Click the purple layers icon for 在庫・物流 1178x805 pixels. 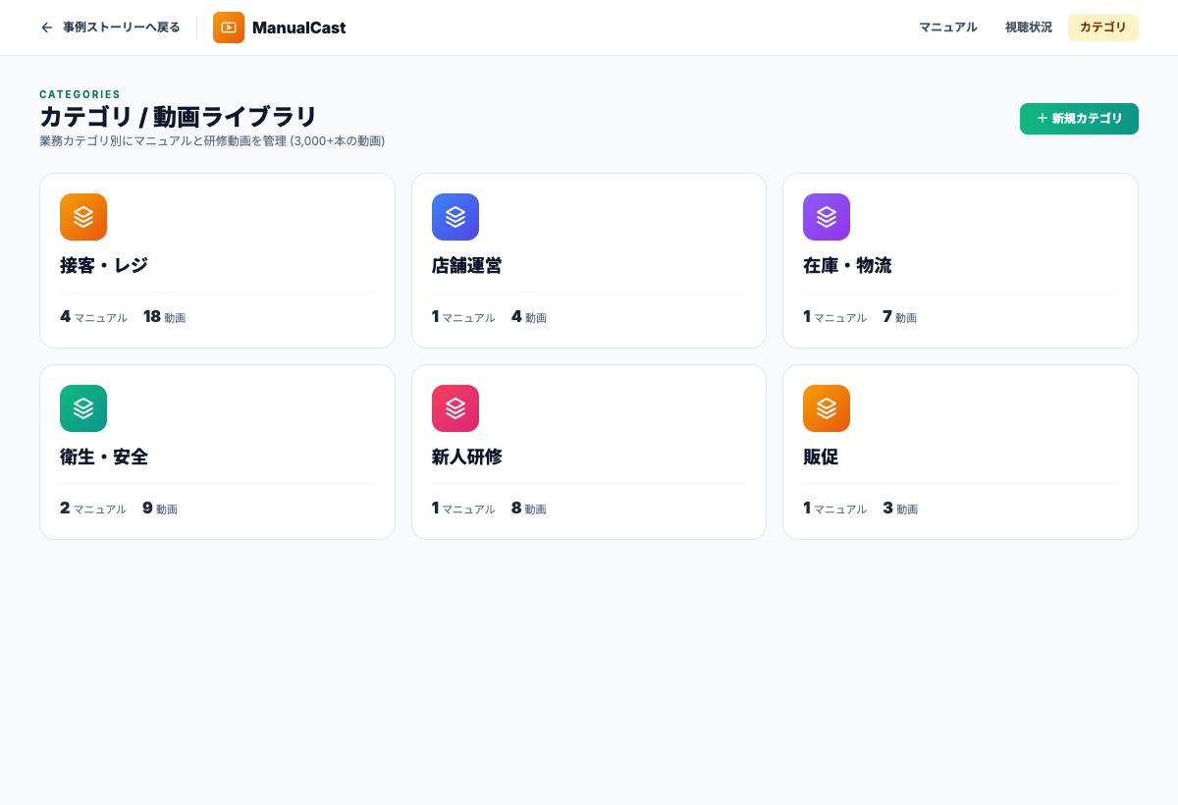(827, 217)
